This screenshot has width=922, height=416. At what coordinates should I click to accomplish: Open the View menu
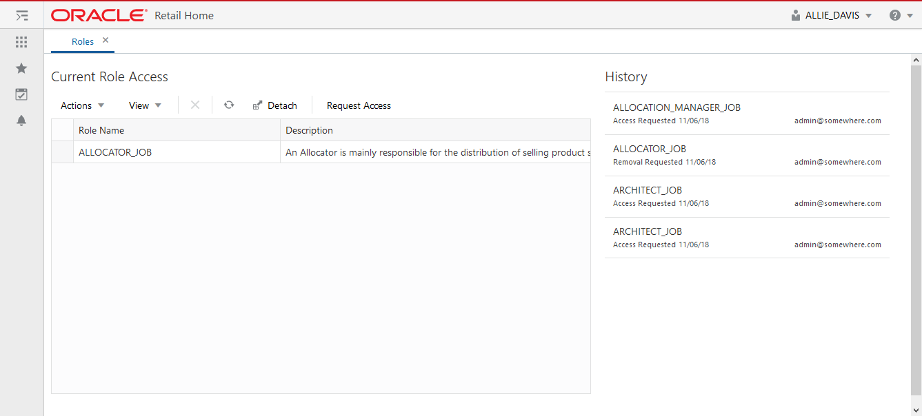(145, 105)
